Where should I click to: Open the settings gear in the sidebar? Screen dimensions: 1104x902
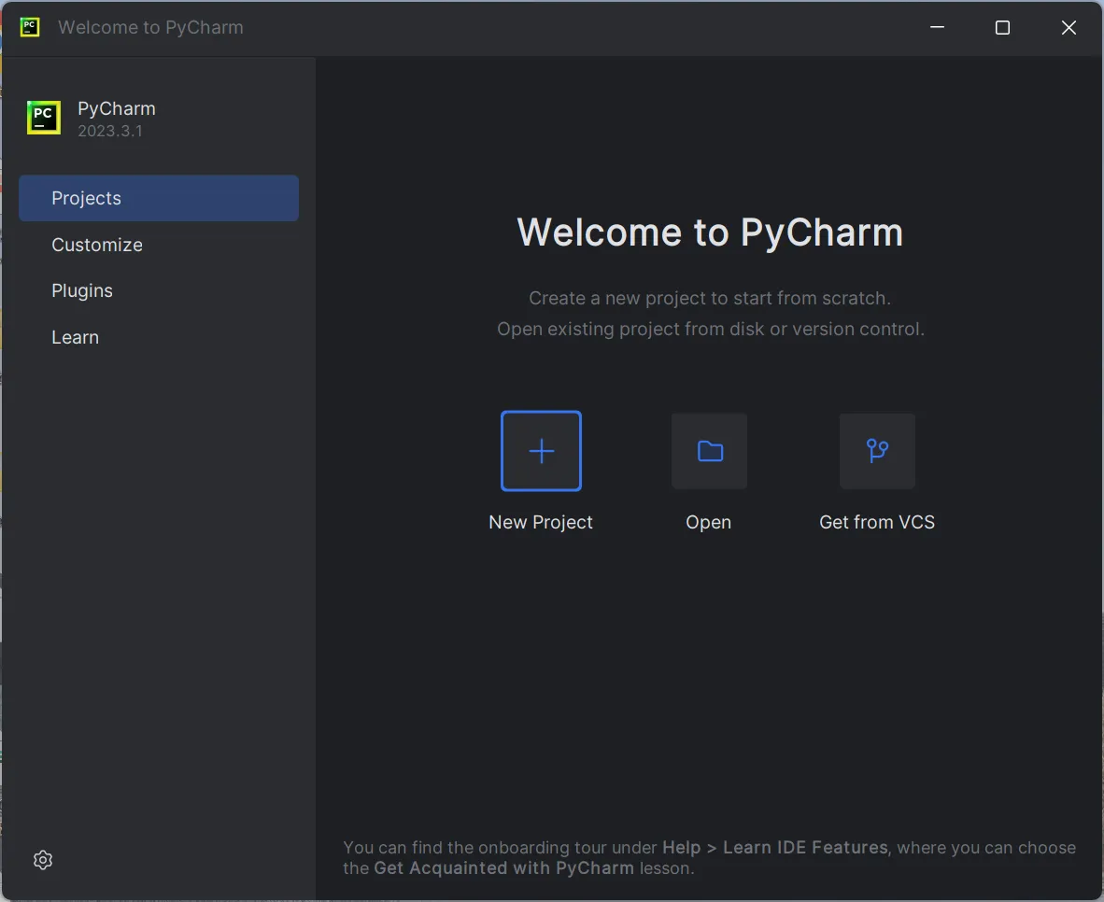tap(43, 860)
